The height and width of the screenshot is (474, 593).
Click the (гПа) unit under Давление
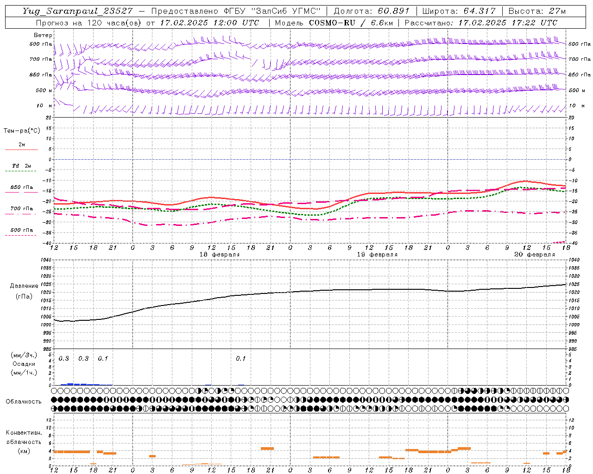pos(24,296)
